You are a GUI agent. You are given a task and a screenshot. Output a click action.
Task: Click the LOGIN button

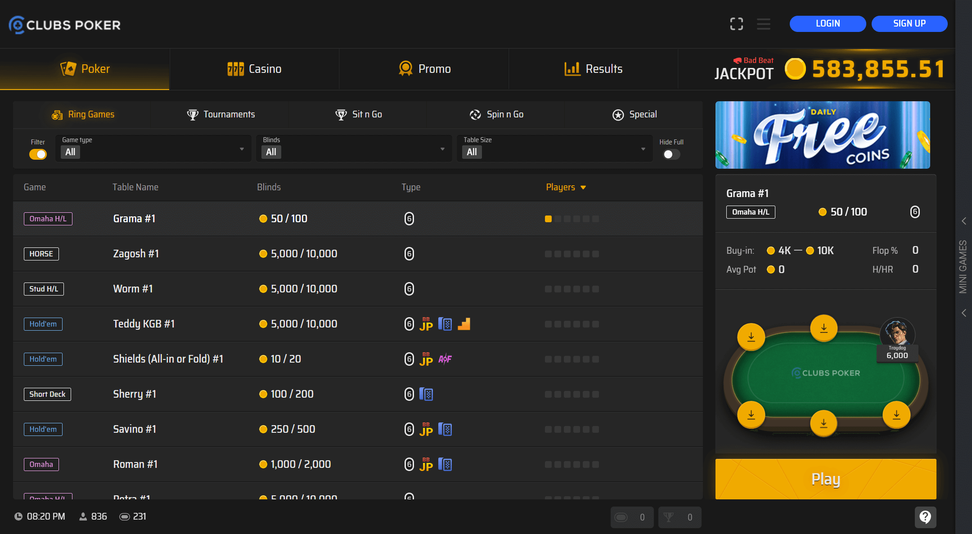click(x=828, y=24)
